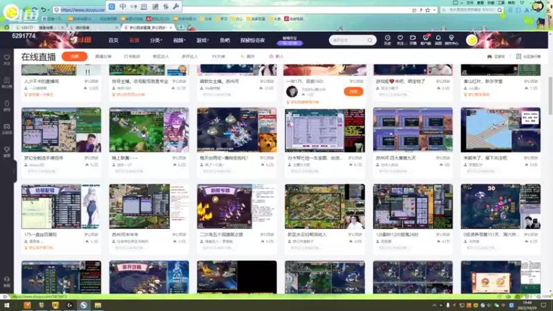The image size is (553, 311).
Task: Close the active 梦幻西游直播 browser tab
Action: point(171,27)
